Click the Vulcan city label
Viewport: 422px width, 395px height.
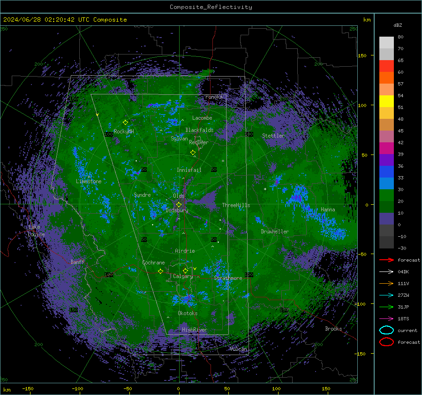239,349
